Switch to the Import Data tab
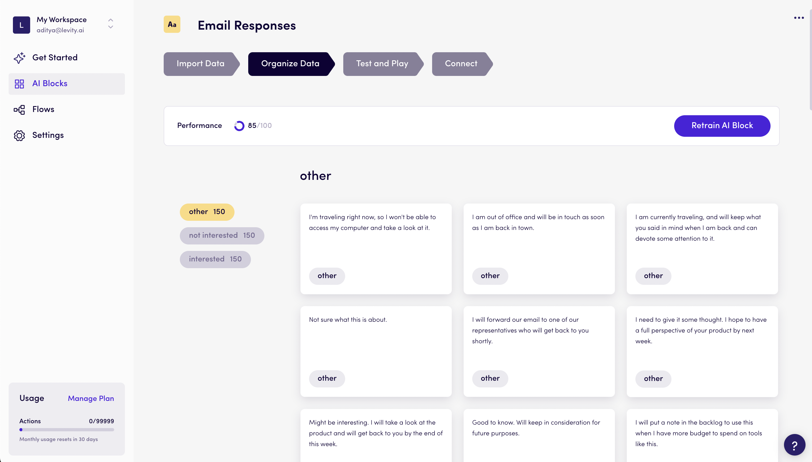The image size is (812, 462). pos(200,64)
